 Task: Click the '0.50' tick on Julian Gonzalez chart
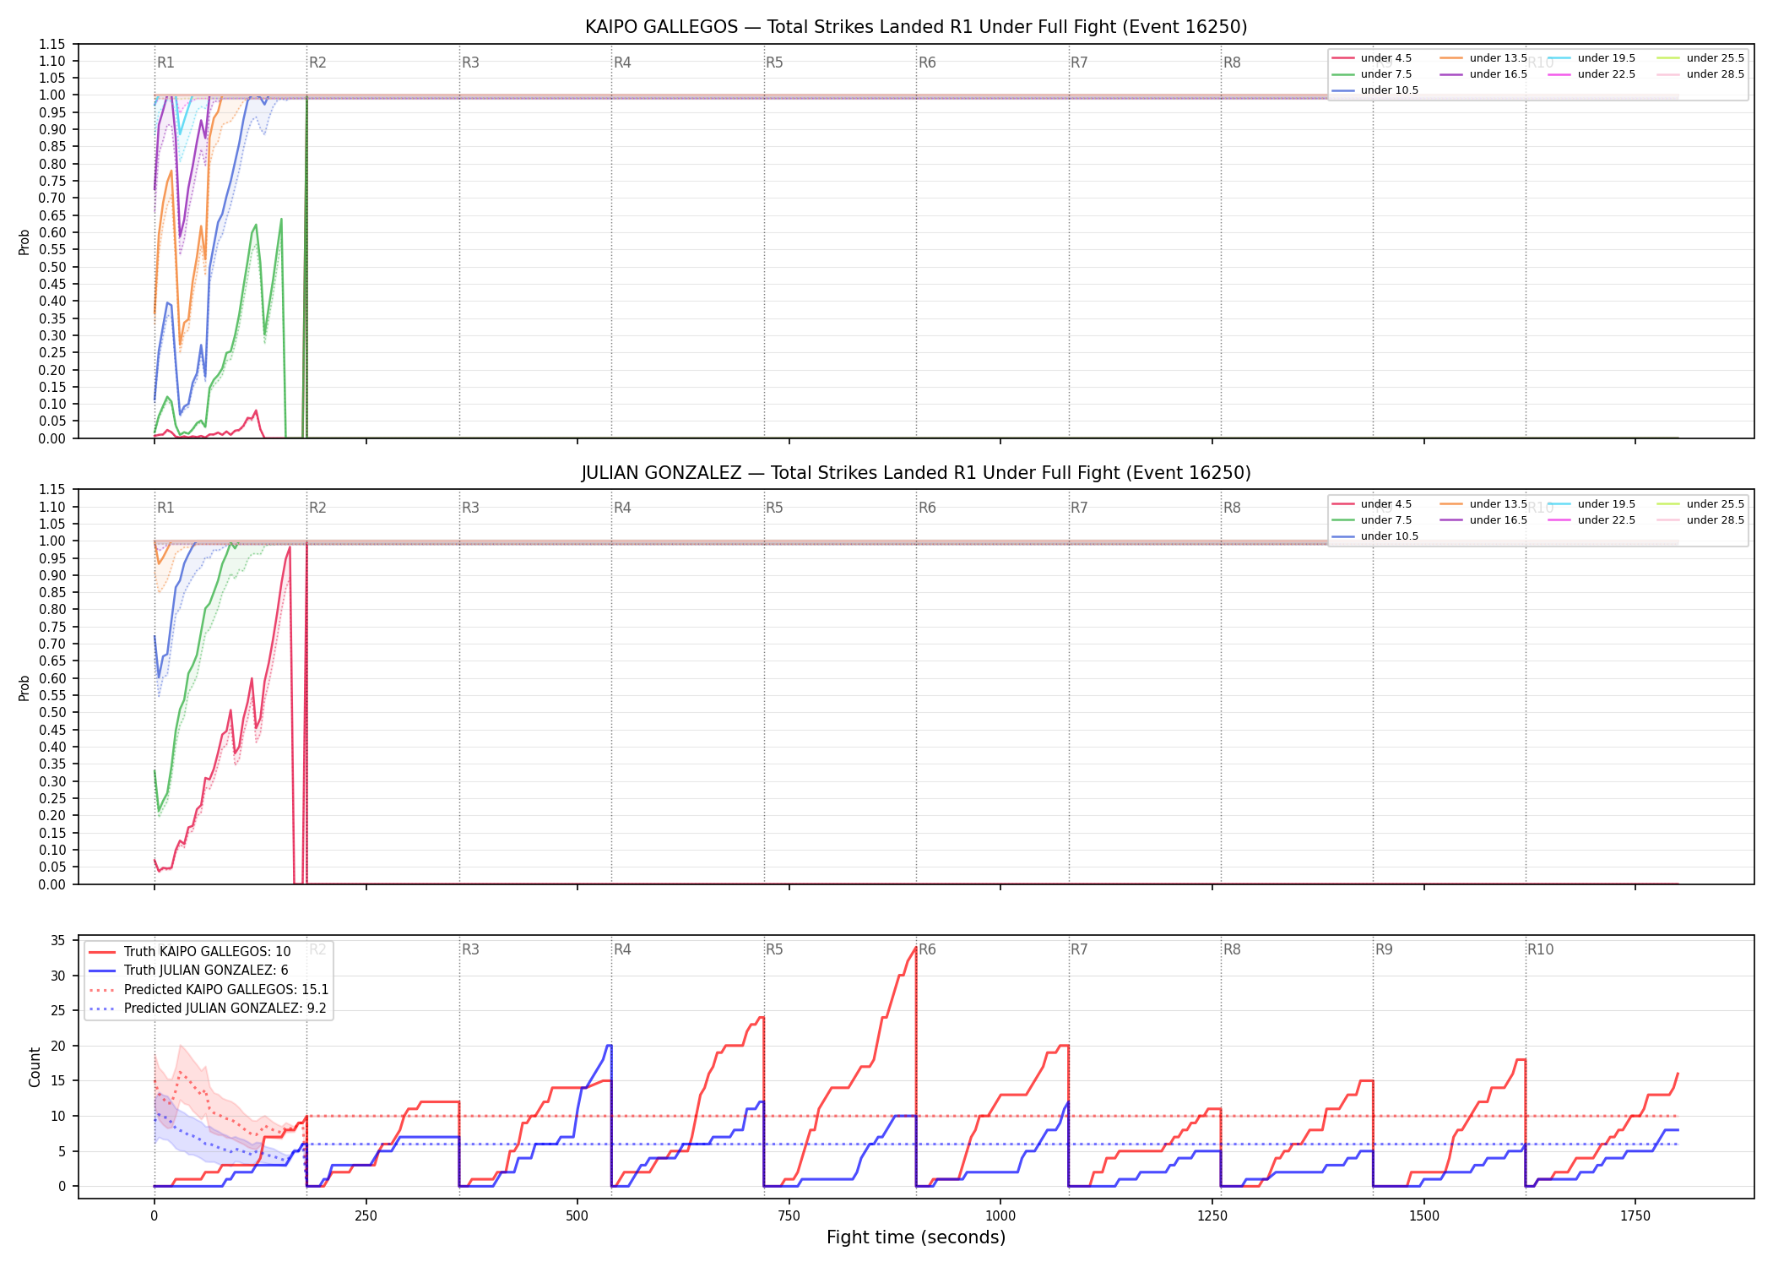[52, 713]
